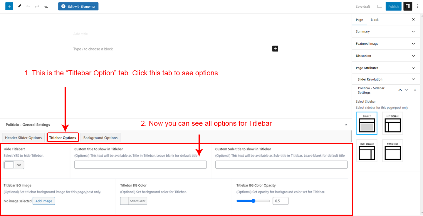The width and height of the screenshot is (423, 216).
Task: Toggle the Settings sidebar panel icon
Action: click(x=408, y=6)
